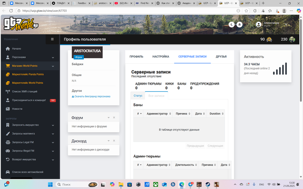
Task: Refresh the browser page
Action: click(11, 11)
